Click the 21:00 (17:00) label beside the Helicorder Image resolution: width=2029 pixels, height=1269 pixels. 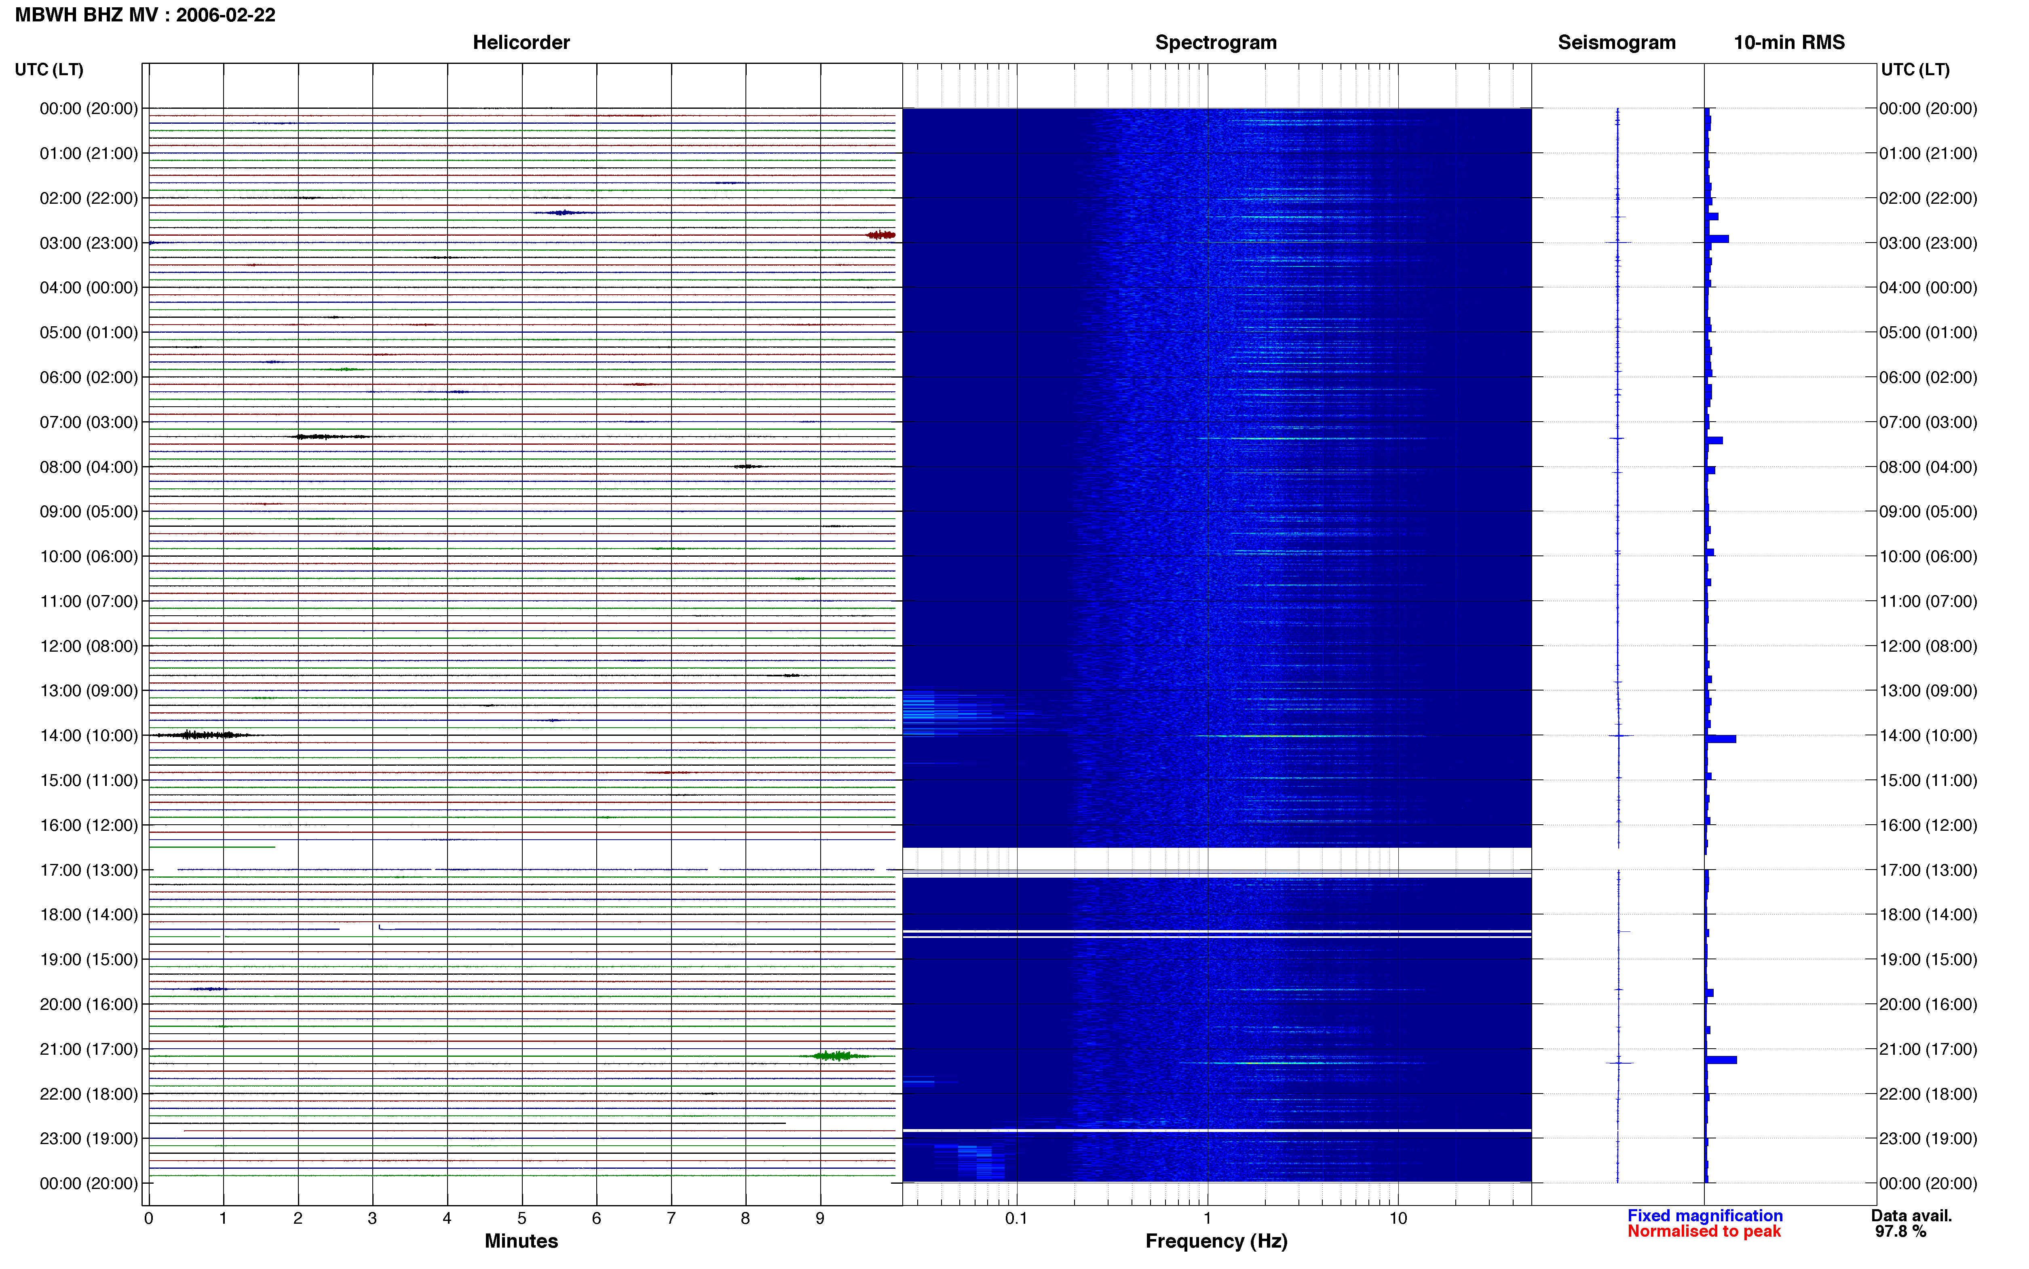pos(89,1049)
